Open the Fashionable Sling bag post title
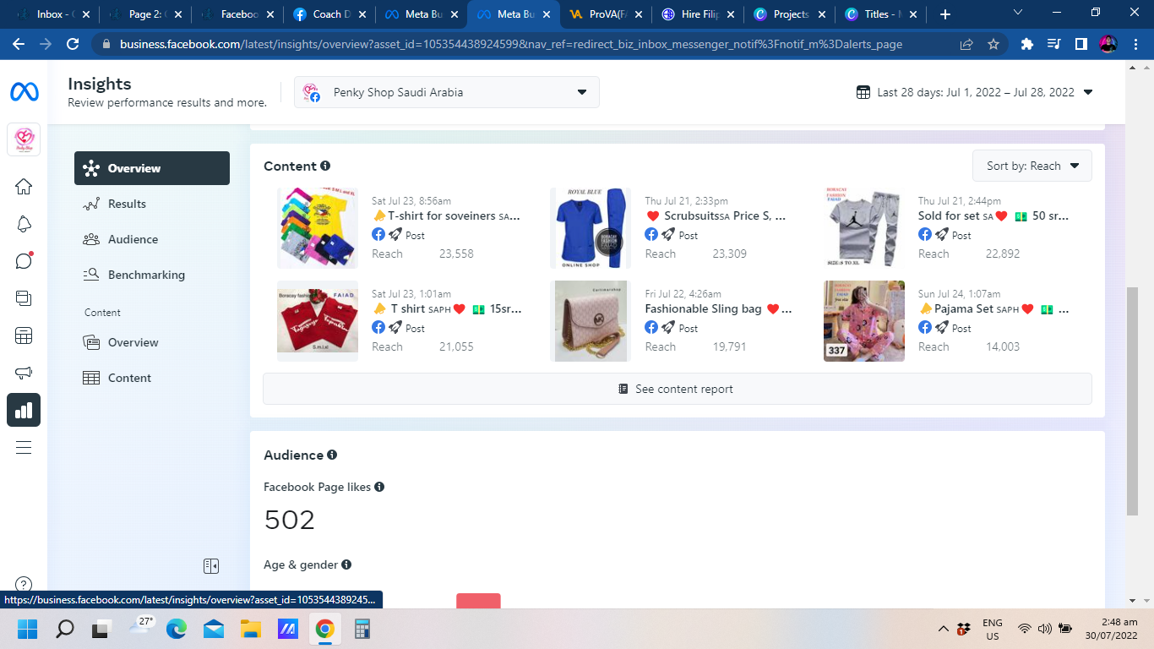 [x=719, y=308]
